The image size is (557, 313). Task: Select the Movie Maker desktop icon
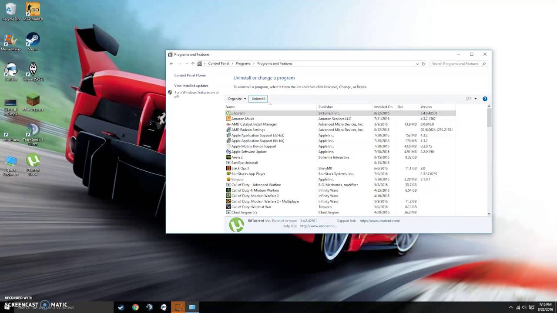pyautogui.click(x=10, y=42)
